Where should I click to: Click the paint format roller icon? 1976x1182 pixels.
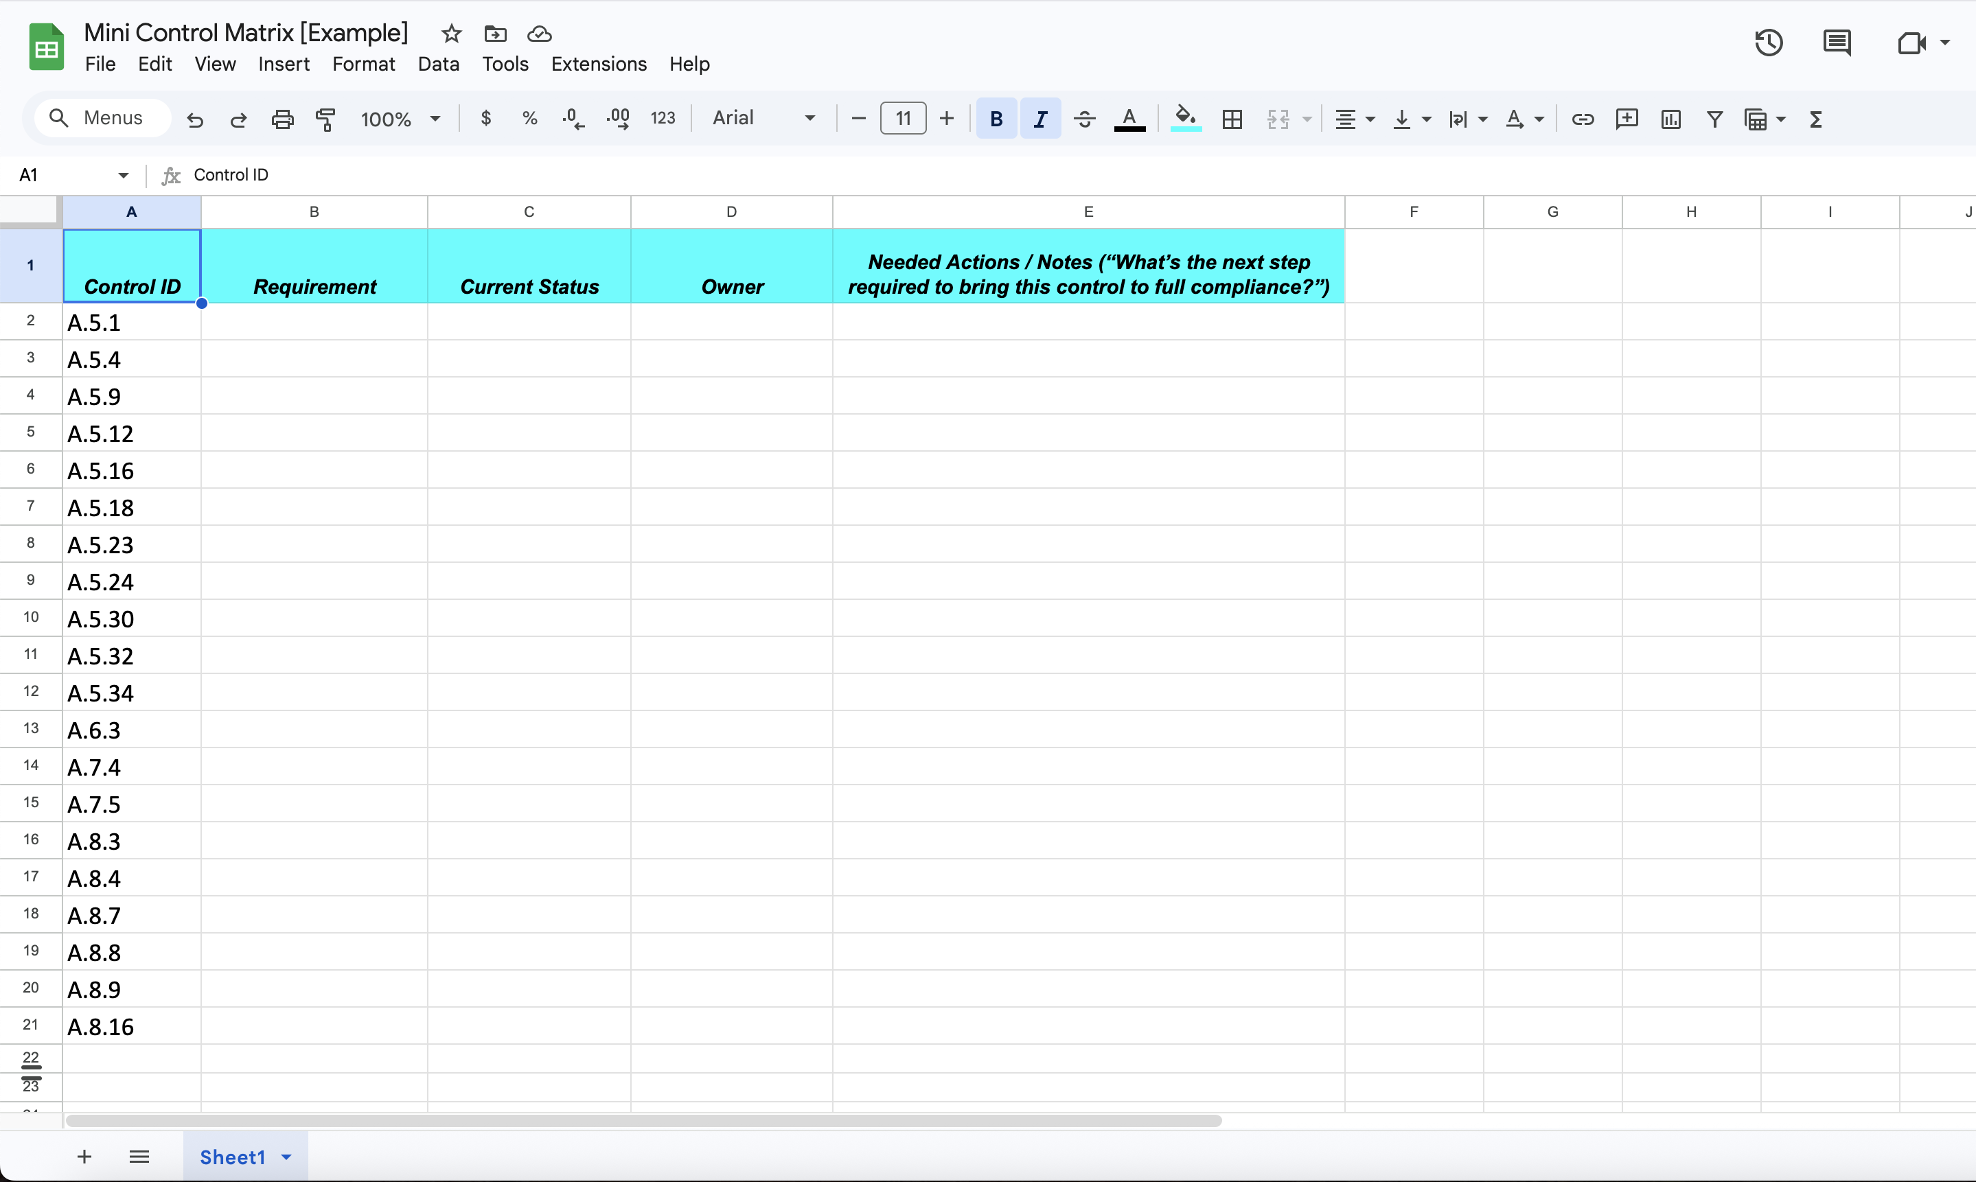coord(325,119)
